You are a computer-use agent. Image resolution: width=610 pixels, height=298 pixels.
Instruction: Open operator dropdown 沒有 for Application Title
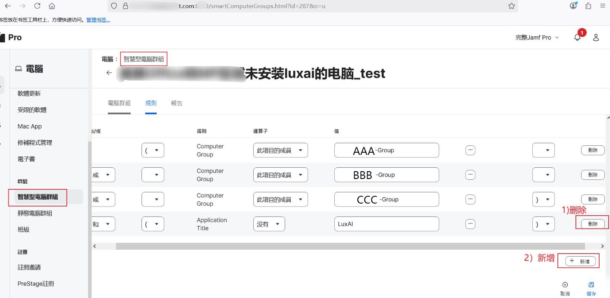(x=269, y=224)
